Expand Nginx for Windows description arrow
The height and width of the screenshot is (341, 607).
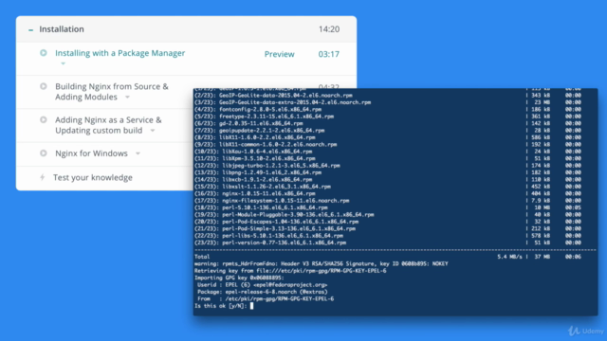click(x=138, y=153)
